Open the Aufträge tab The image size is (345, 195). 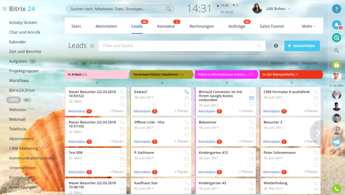pos(237,26)
